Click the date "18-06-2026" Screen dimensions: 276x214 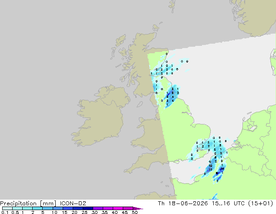[188, 204]
